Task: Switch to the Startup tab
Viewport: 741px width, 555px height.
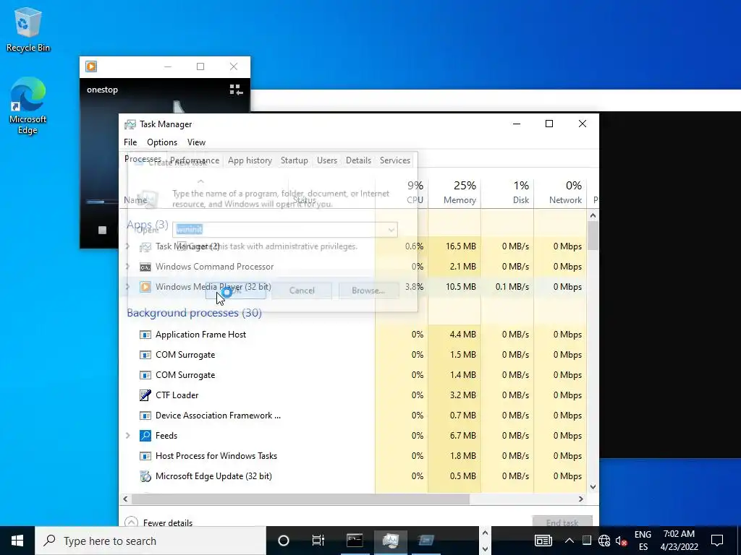Action: 294,160
